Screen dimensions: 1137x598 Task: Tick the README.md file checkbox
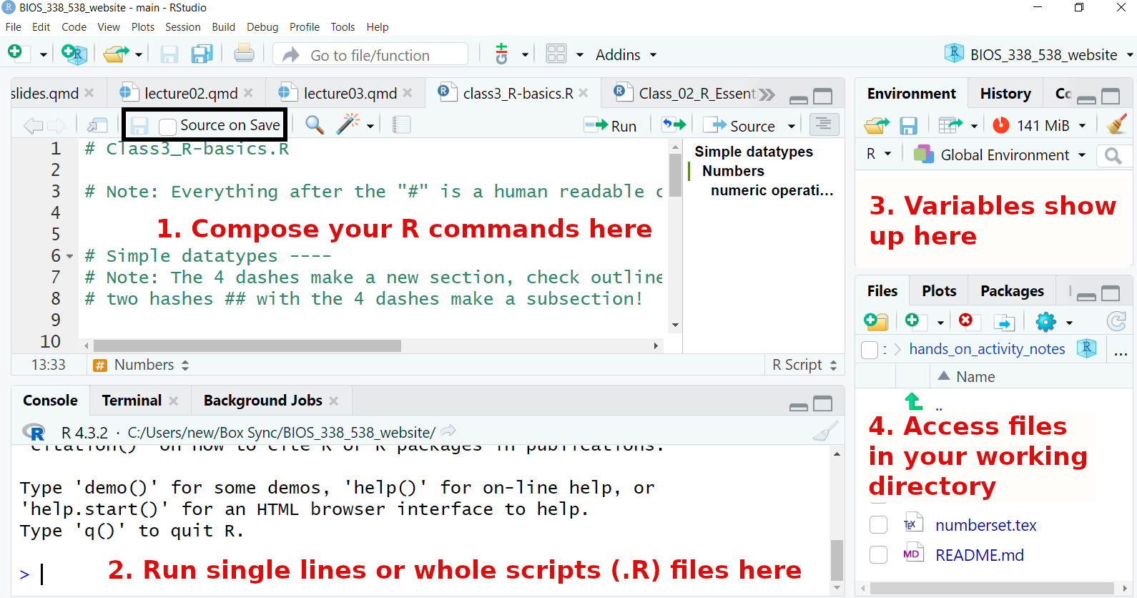[878, 555]
